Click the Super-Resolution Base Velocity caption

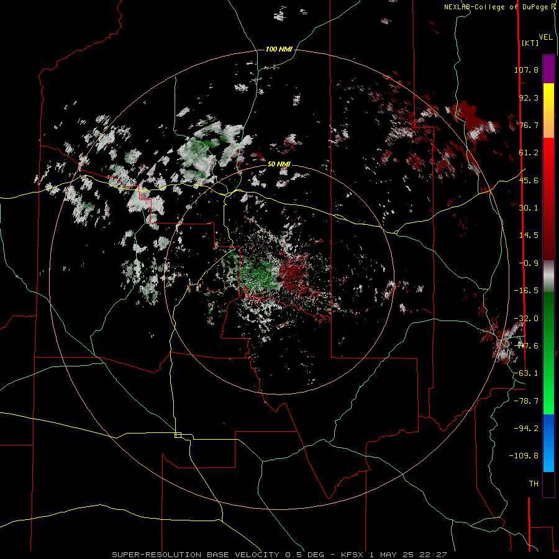279,555
